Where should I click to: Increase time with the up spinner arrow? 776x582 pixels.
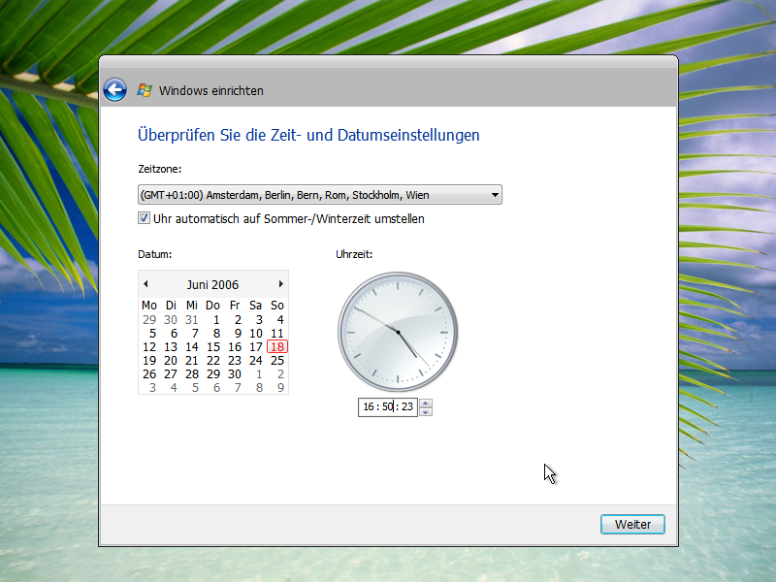[427, 404]
